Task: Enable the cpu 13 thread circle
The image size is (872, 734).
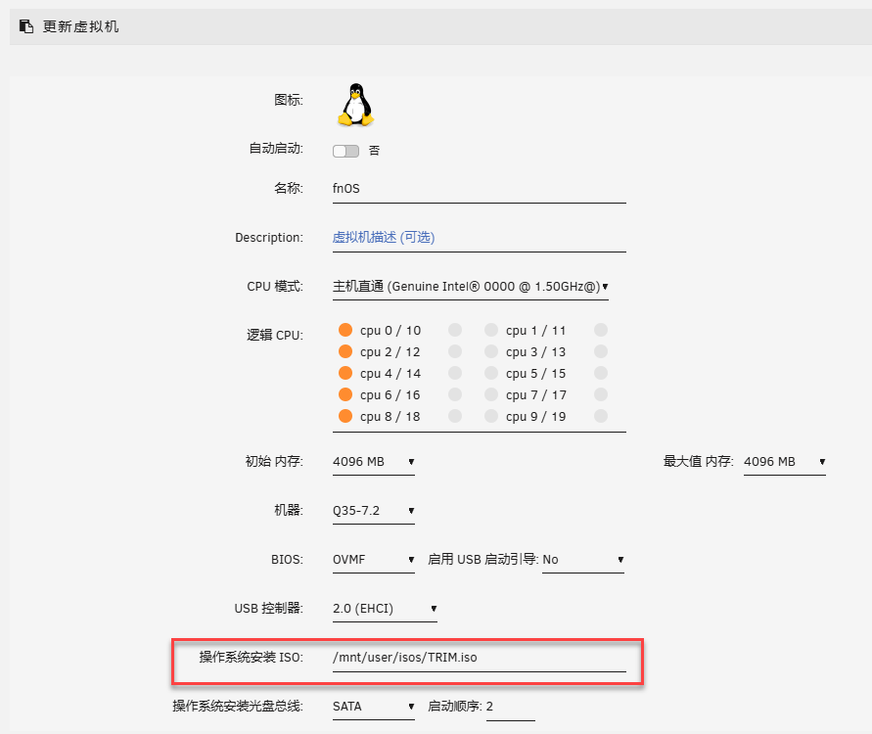Action: (601, 351)
